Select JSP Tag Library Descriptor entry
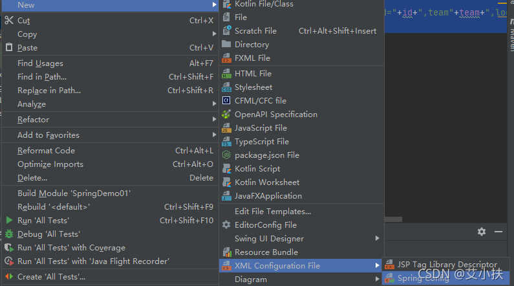Screen dimensions: 514x286 (446, 265)
